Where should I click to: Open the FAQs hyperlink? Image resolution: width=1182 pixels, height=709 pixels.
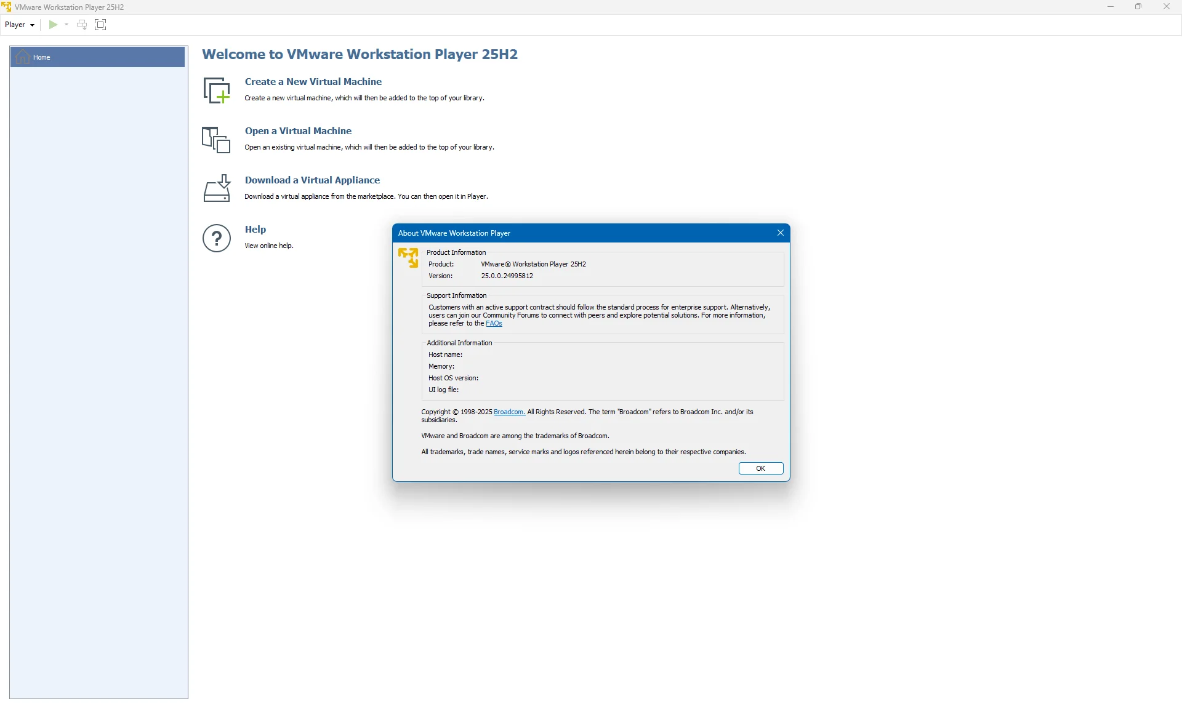point(494,324)
